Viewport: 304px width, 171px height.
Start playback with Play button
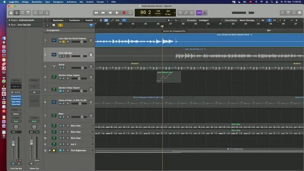tap(117, 13)
